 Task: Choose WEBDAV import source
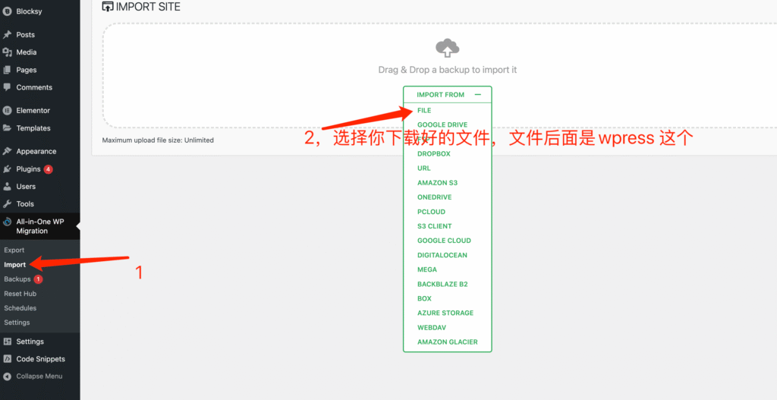(432, 327)
